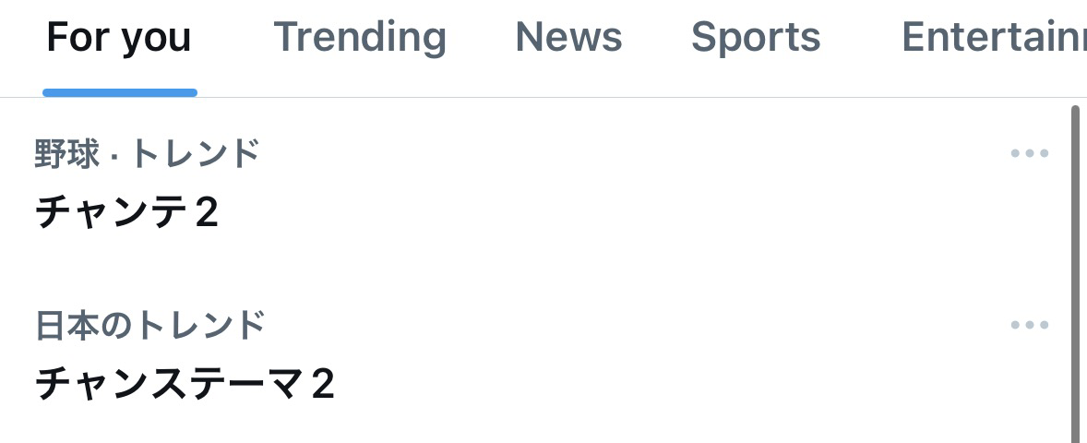Image resolution: width=1087 pixels, height=443 pixels.
Task: Go to the Entertainment tab
Action: pyautogui.click(x=992, y=38)
